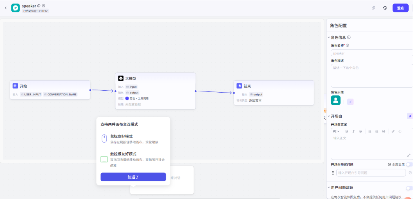
Task: Click the edit icon beside speaker title
Action: point(44,6)
